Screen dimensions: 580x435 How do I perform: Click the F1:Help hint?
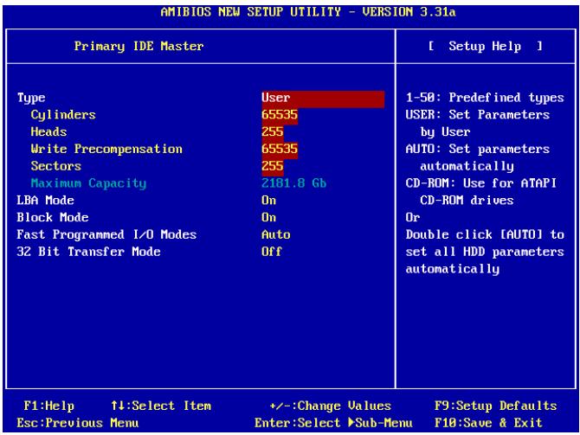[48, 406]
